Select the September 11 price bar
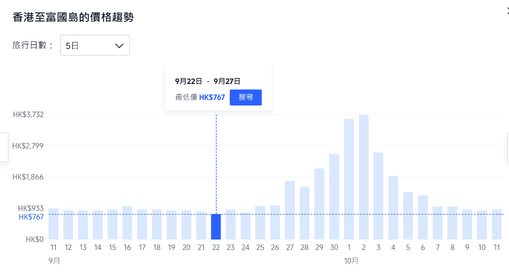The height and width of the screenshot is (272, 509). [x=54, y=223]
